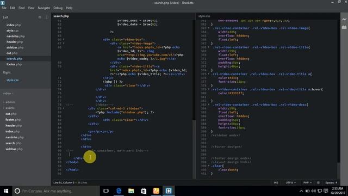Select header.php in Left working files
Image resolution: width=348 pixels, height=196 pixels.
click(15, 42)
